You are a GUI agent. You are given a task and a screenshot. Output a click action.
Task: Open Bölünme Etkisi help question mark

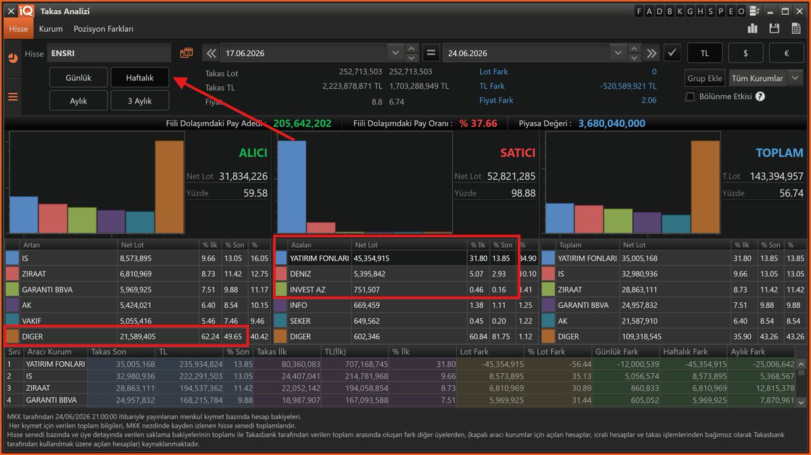760,97
